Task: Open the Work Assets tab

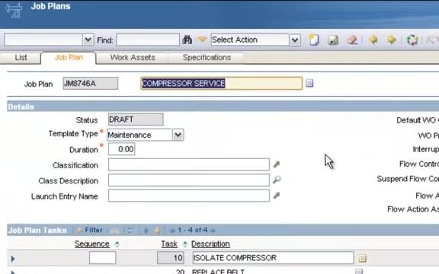Action: [133, 58]
